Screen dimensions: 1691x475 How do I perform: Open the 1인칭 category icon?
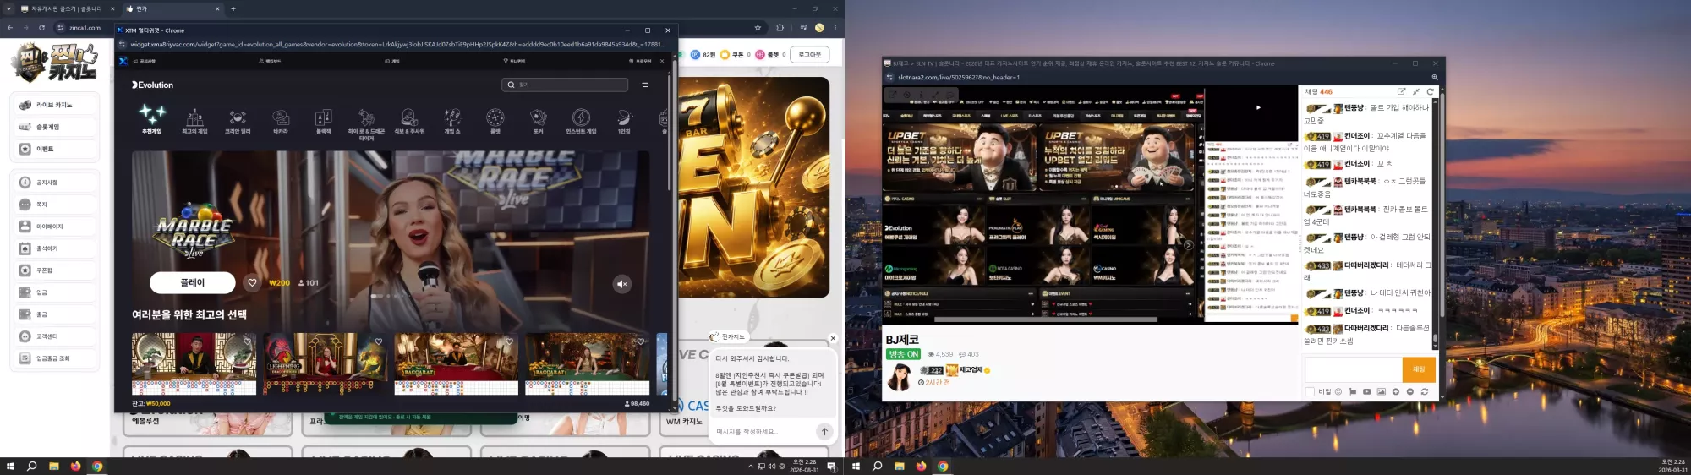pyautogui.click(x=624, y=121)
